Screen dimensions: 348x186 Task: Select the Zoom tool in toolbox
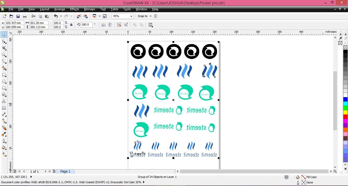4,55
